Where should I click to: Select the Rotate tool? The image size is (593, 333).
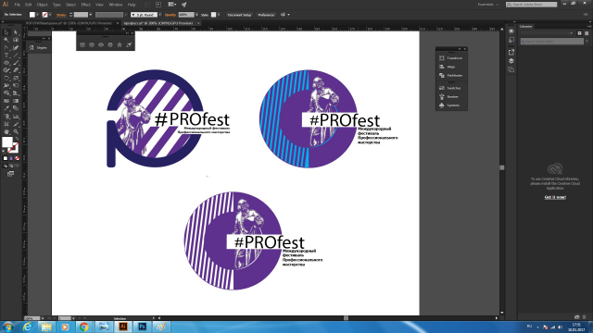tap(6, 78)
